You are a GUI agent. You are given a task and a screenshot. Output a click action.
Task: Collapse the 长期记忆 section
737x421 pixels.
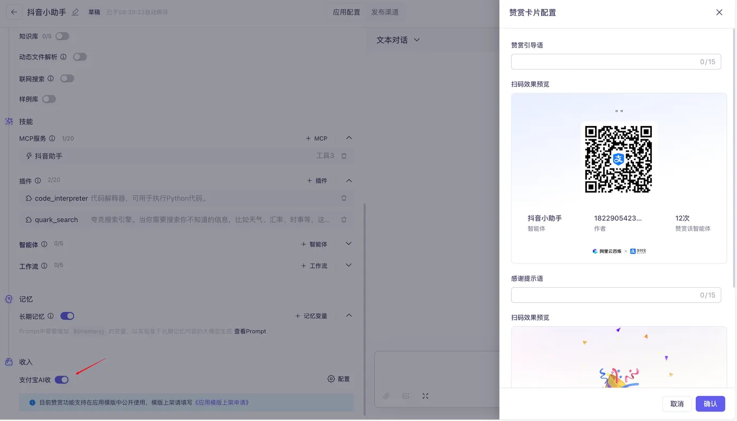(348, 316)
